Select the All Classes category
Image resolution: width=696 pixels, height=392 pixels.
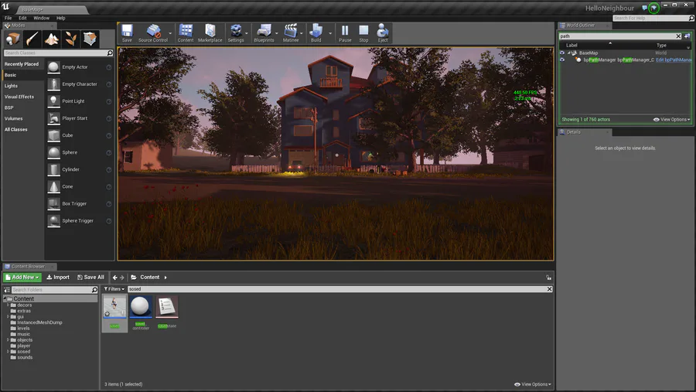tap(16, 130)
